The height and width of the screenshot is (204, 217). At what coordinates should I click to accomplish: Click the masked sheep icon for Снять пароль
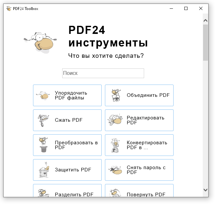(x=115, y=170)
